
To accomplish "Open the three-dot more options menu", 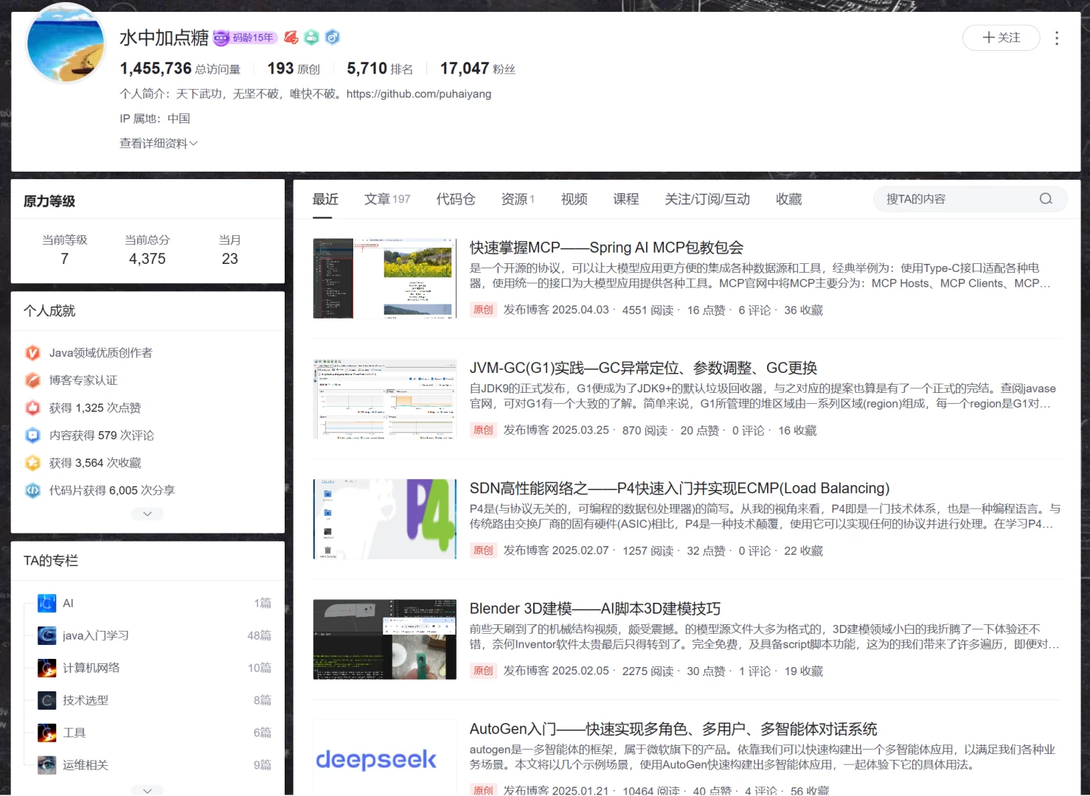I will pos(1057,38).
